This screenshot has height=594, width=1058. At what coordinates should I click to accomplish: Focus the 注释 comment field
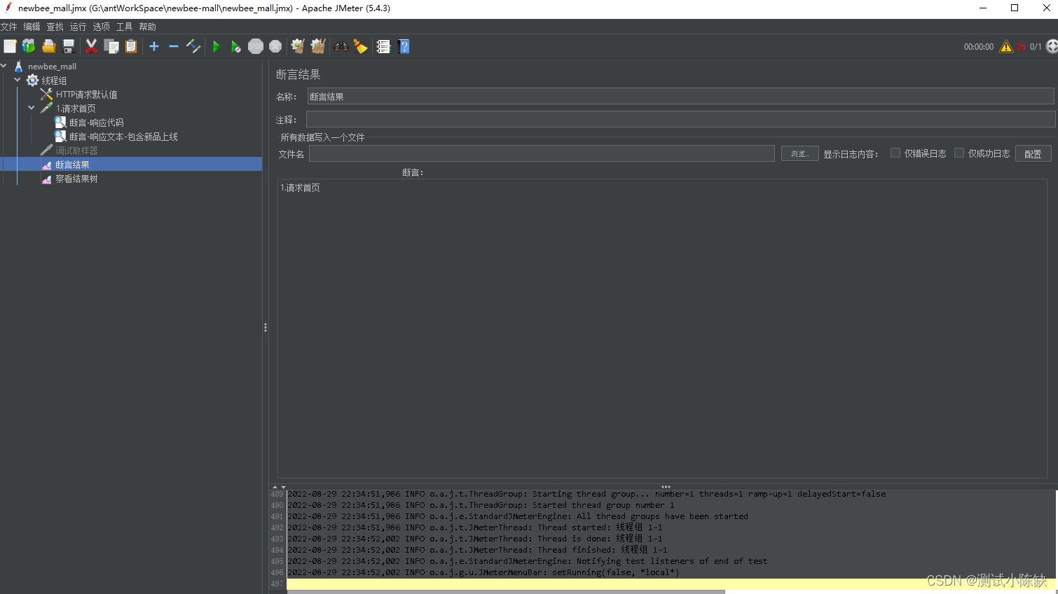click(680, 119)
